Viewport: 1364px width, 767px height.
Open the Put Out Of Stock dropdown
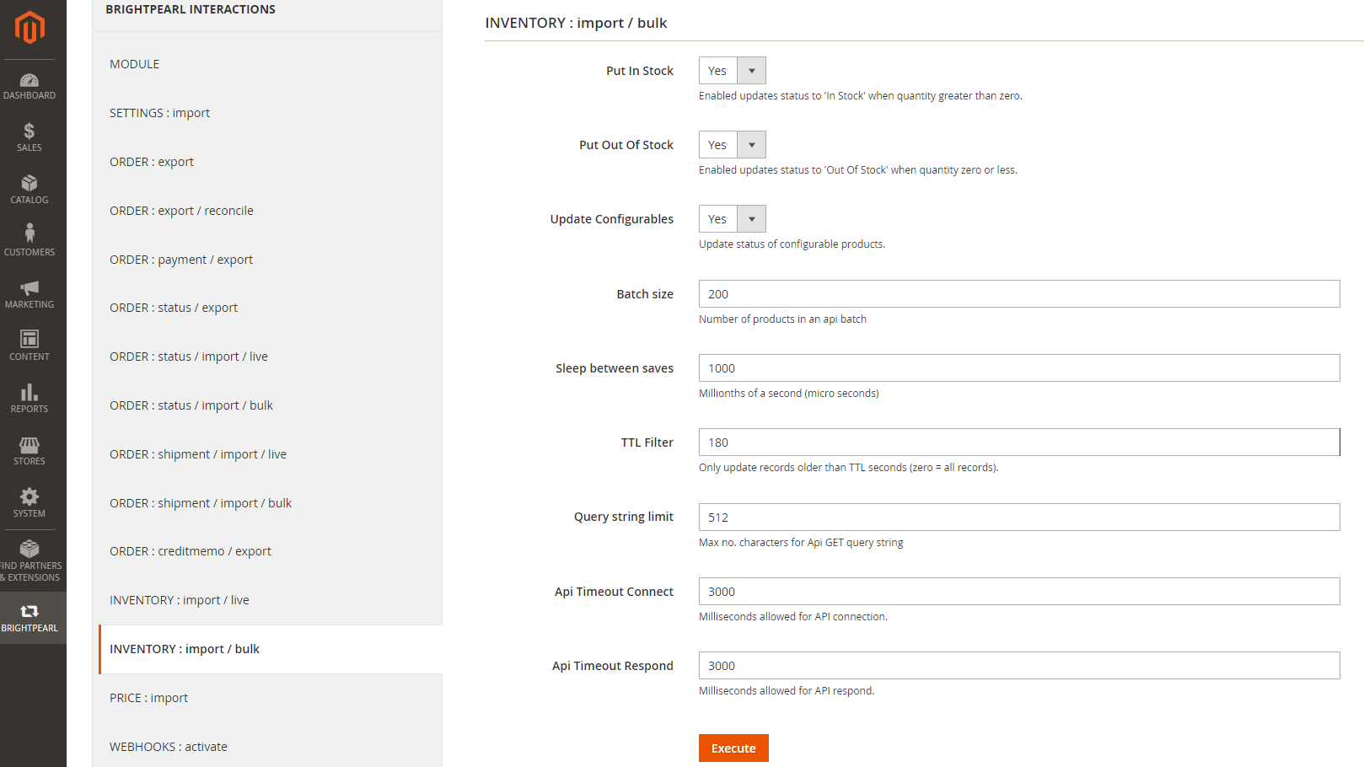pyautogui.click(x=752, y=144)
